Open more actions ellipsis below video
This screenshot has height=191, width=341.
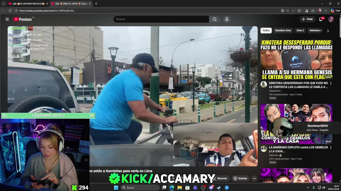pyautogui.click(x=254, y=179)
